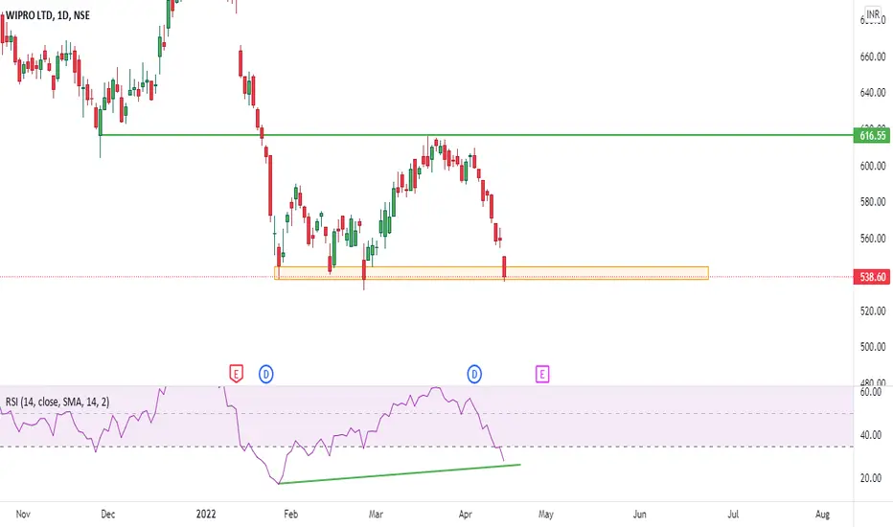Screen dimensions: 893x527
Task: Click the Jun date label
Action: click(639, 514)
